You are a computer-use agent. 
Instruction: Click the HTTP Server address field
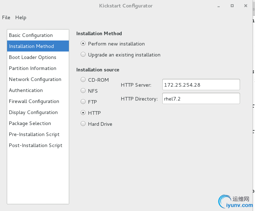(201, 85)
